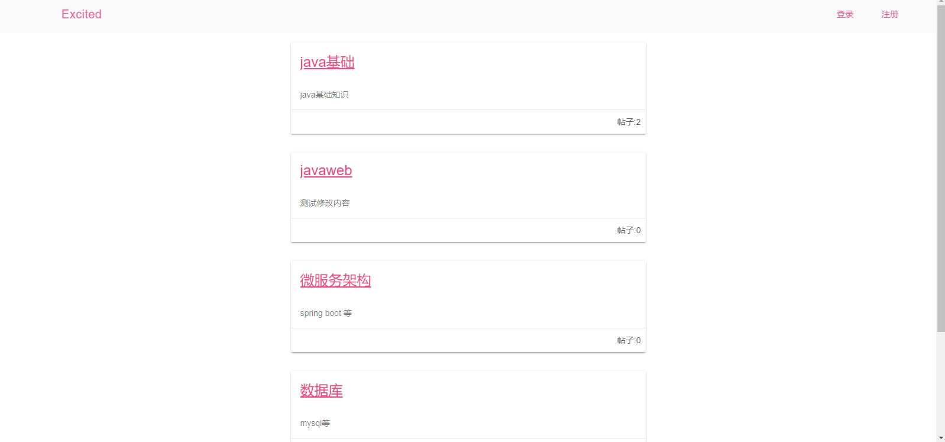Image resolution: width=945 pixels, height=442 pixels.
Task: Open the java基础 forum board
Action: [327, 62]
